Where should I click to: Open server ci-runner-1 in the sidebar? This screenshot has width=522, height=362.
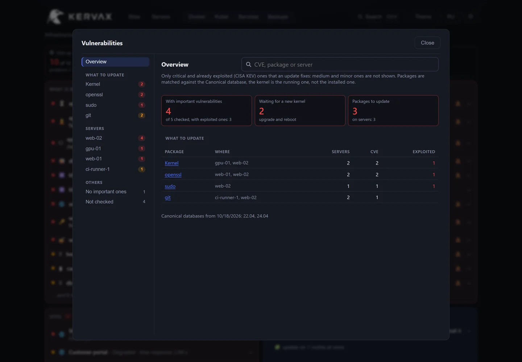click(116, 169)
